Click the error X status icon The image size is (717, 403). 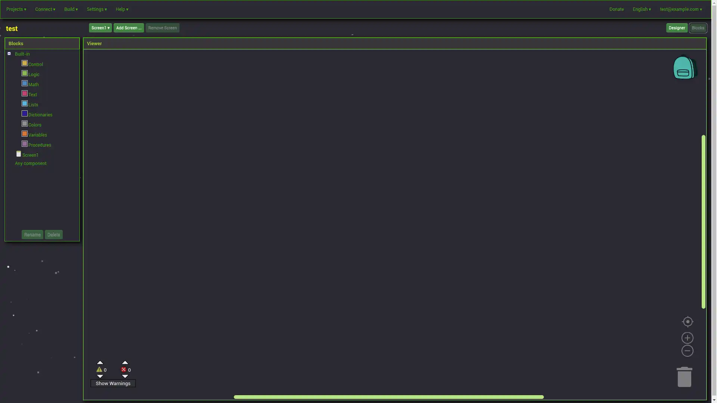coord(124,369)
